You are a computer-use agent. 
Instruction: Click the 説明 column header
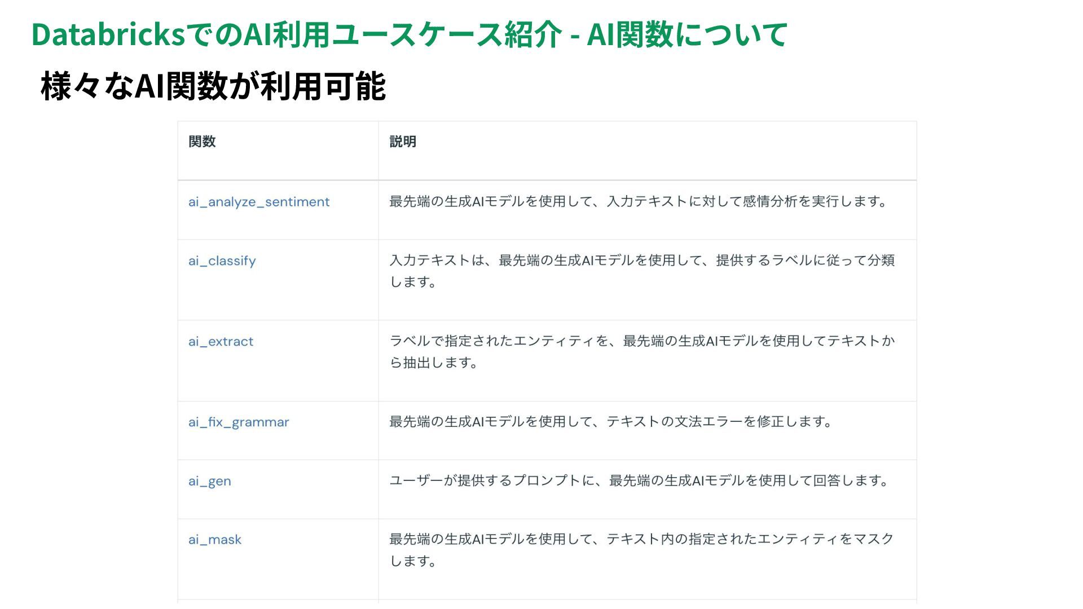403,142
